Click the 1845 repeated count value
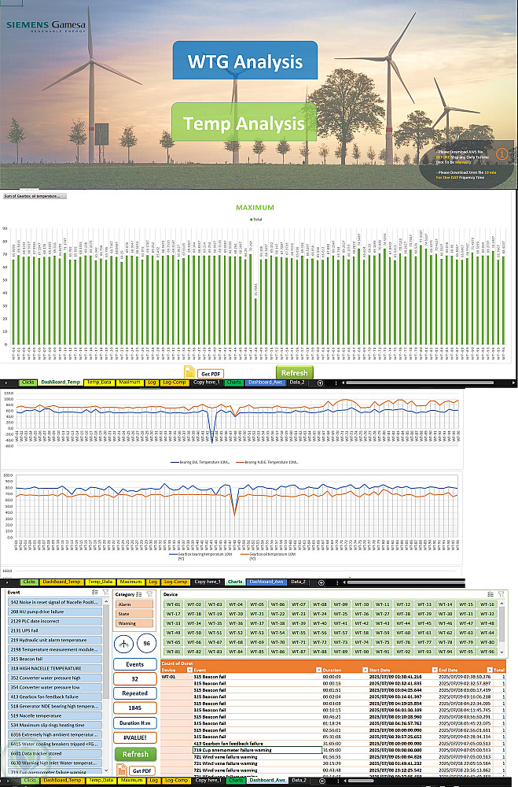The height and width of the screenshot is (787, 518). pyautogui.click(x=135, y=708)
